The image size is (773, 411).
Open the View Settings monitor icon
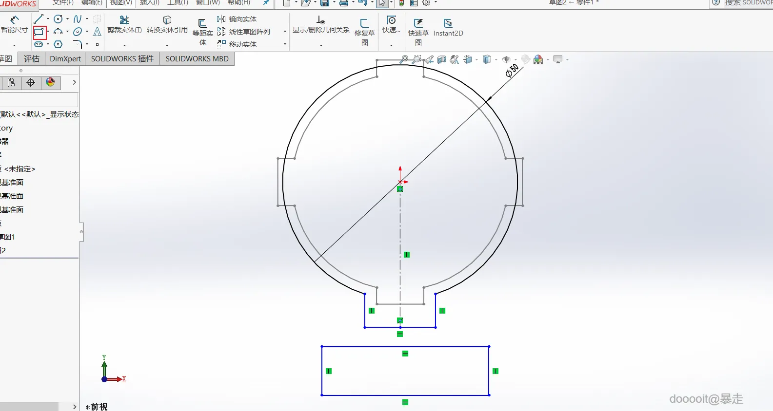pos(558,59)
